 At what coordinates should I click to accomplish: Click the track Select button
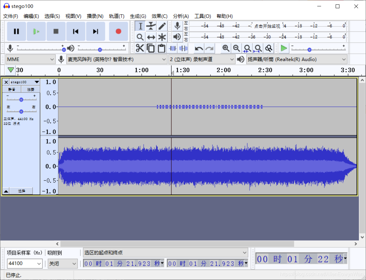click(22, 191)
